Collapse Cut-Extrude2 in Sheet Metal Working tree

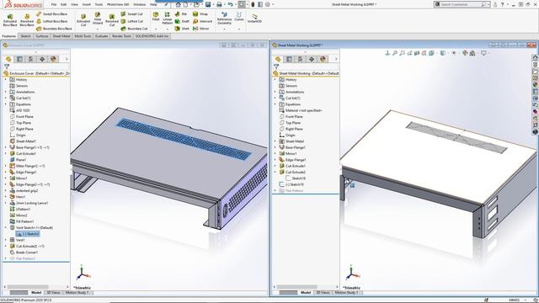[x=275, y=172]
